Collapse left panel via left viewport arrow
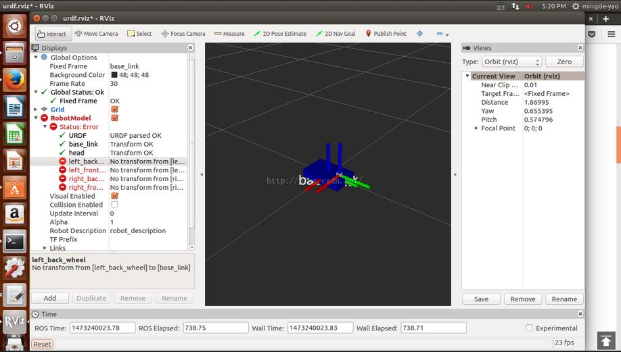This screenshot has width=621, height=352. [x=201, y=174]
